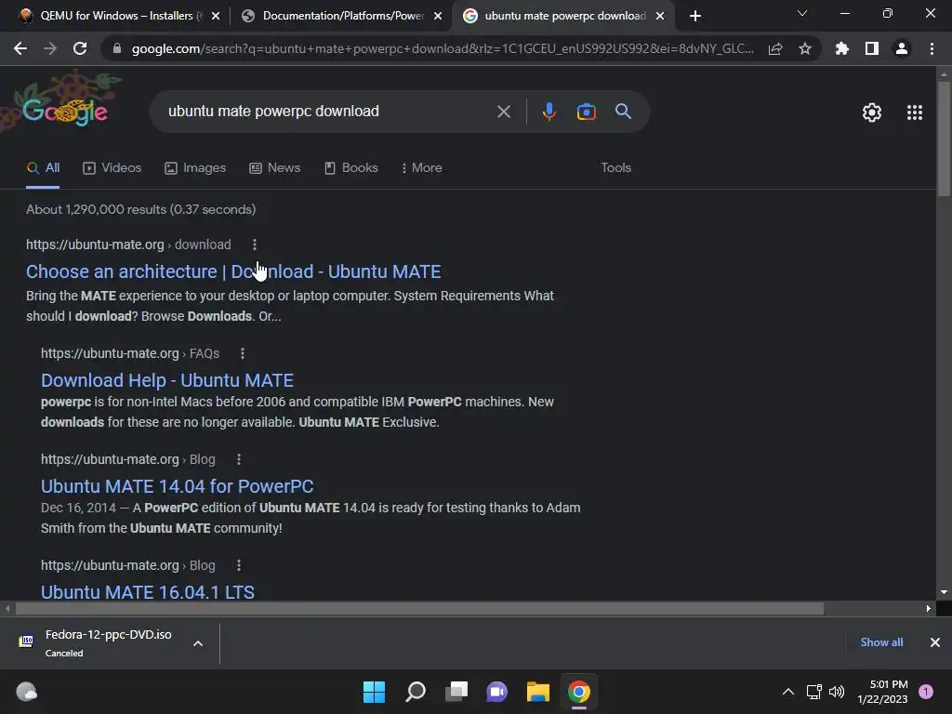Open Ubuntu MATE 16.04.1 LTS link
The height and width of the screenshot is (714, 952).
tap(148, 592)
